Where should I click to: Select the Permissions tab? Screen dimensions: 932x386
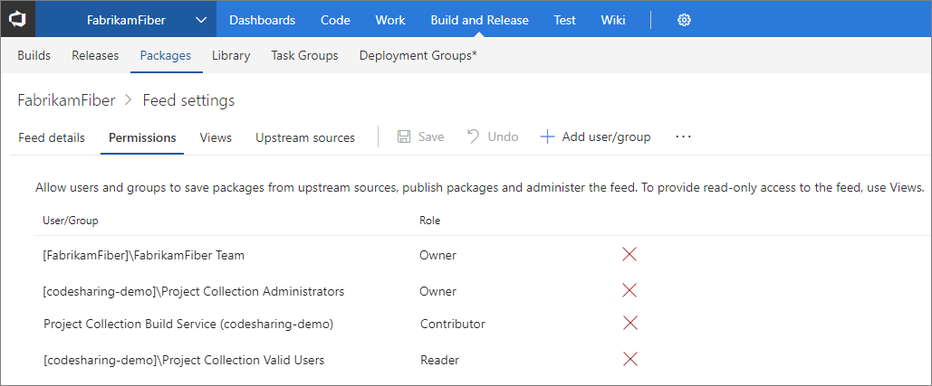click(x=142, y=137)
